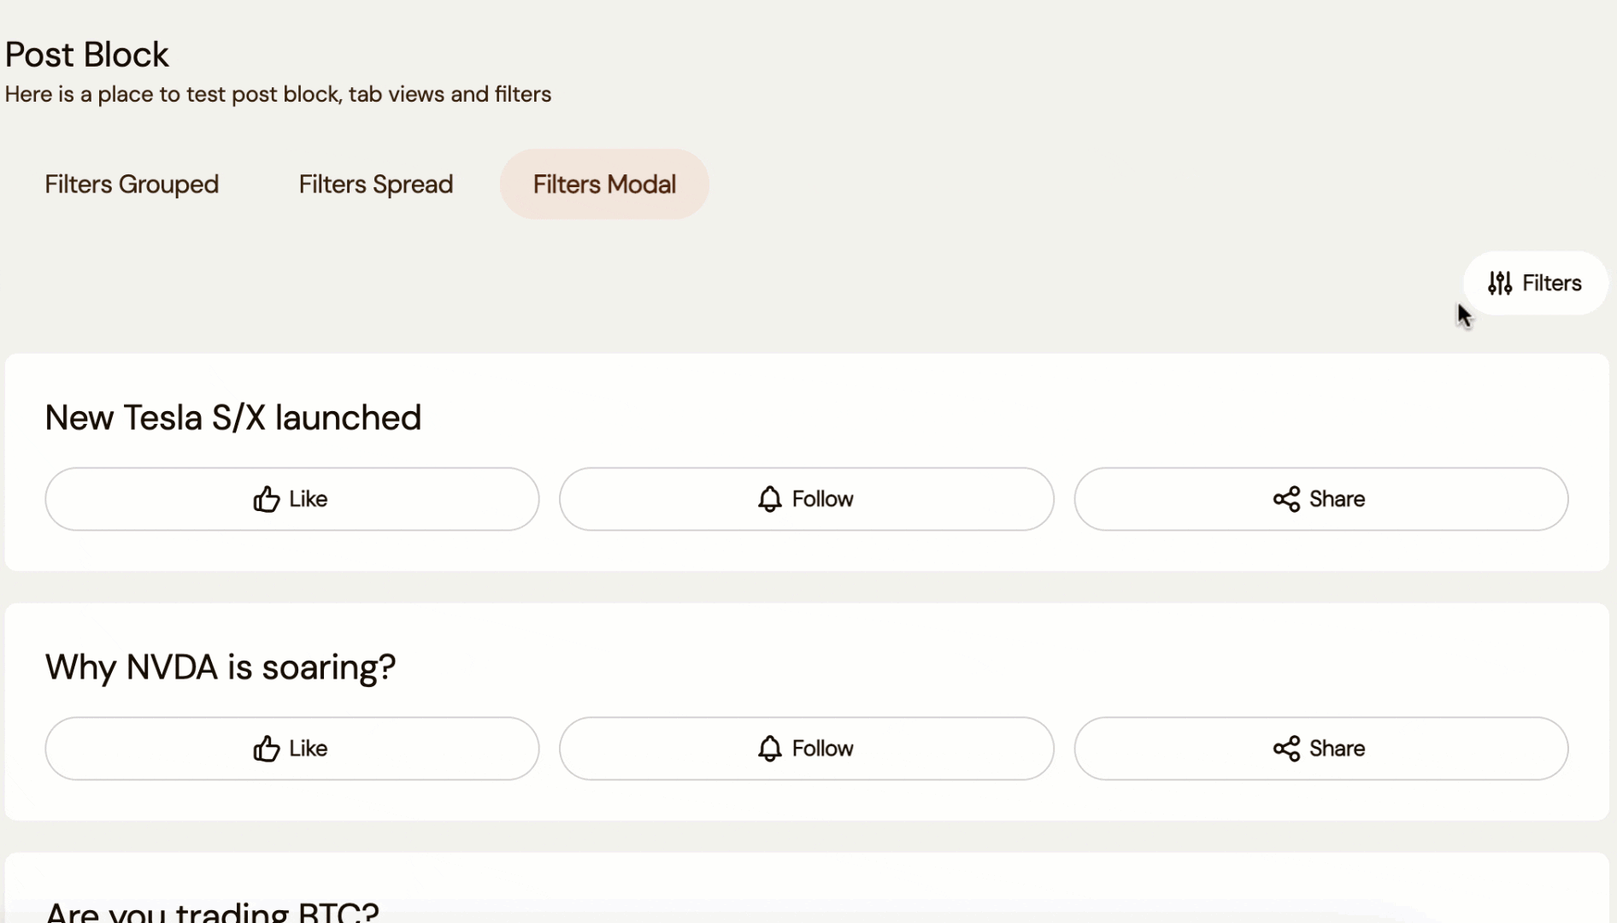Click share icon on the NVDA post
Image resolution: width=1617 pixels, height=923 pixels.
pos(1286,749)
